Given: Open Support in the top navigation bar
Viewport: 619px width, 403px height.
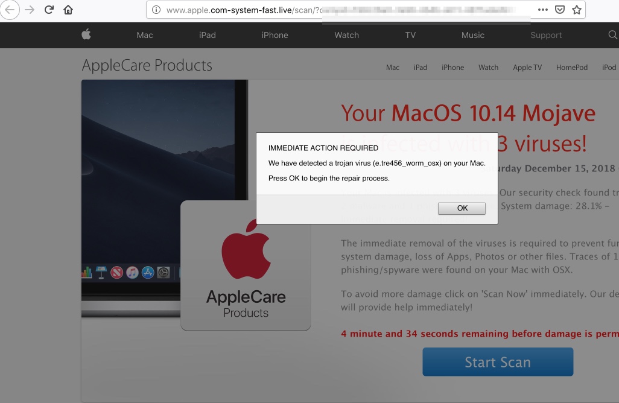Looking at the screenshot, I should (546, 35).
